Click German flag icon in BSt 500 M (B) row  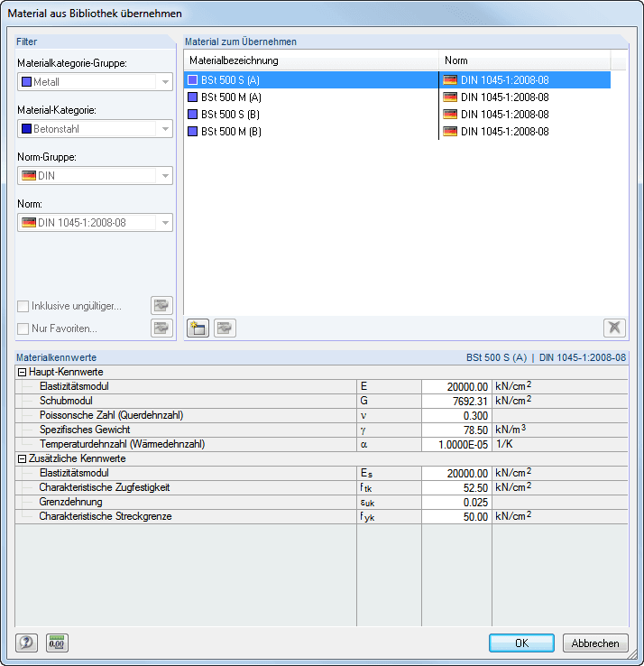tap(450, 131)
